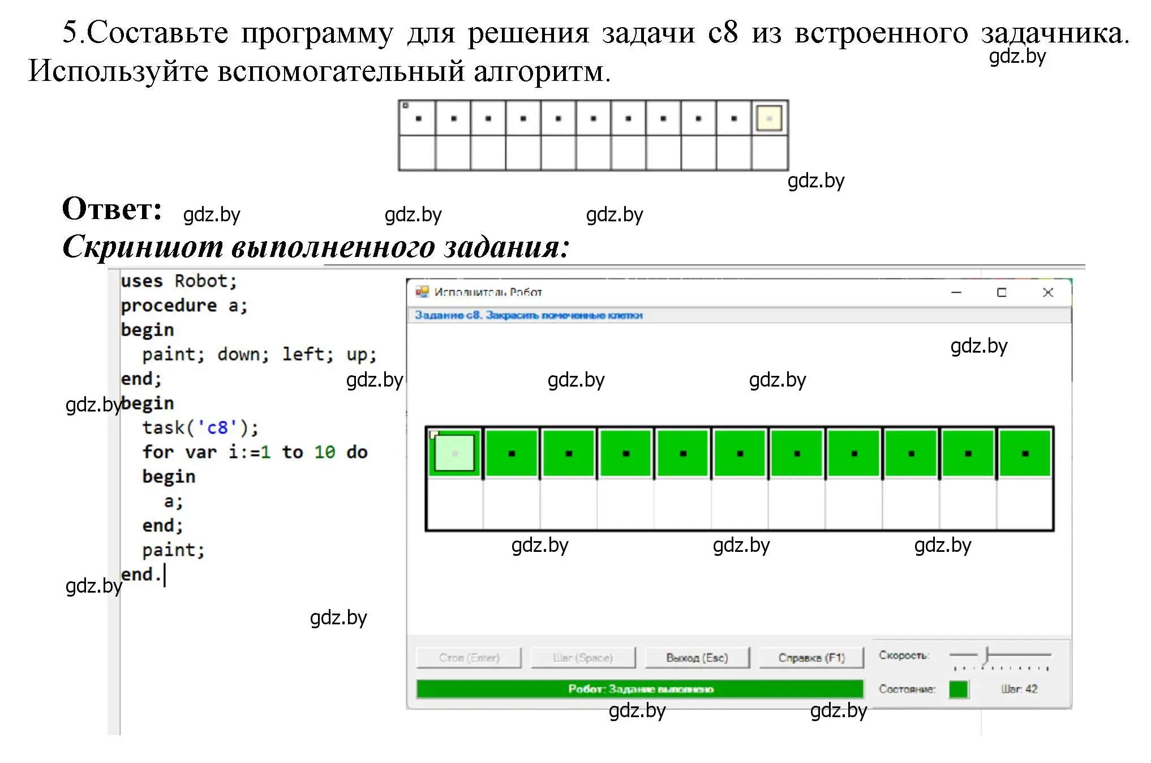Maximize the Исполнитель Робот window
This screenshot has height=763, width=1151.
(1002, 292)
